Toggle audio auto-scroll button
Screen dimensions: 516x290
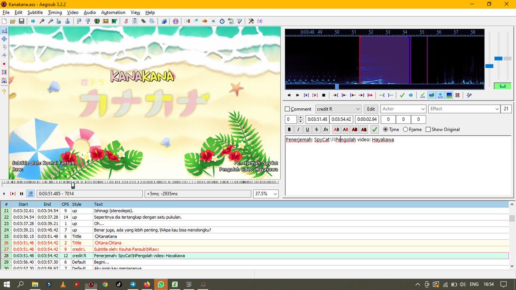coord(440,95)
